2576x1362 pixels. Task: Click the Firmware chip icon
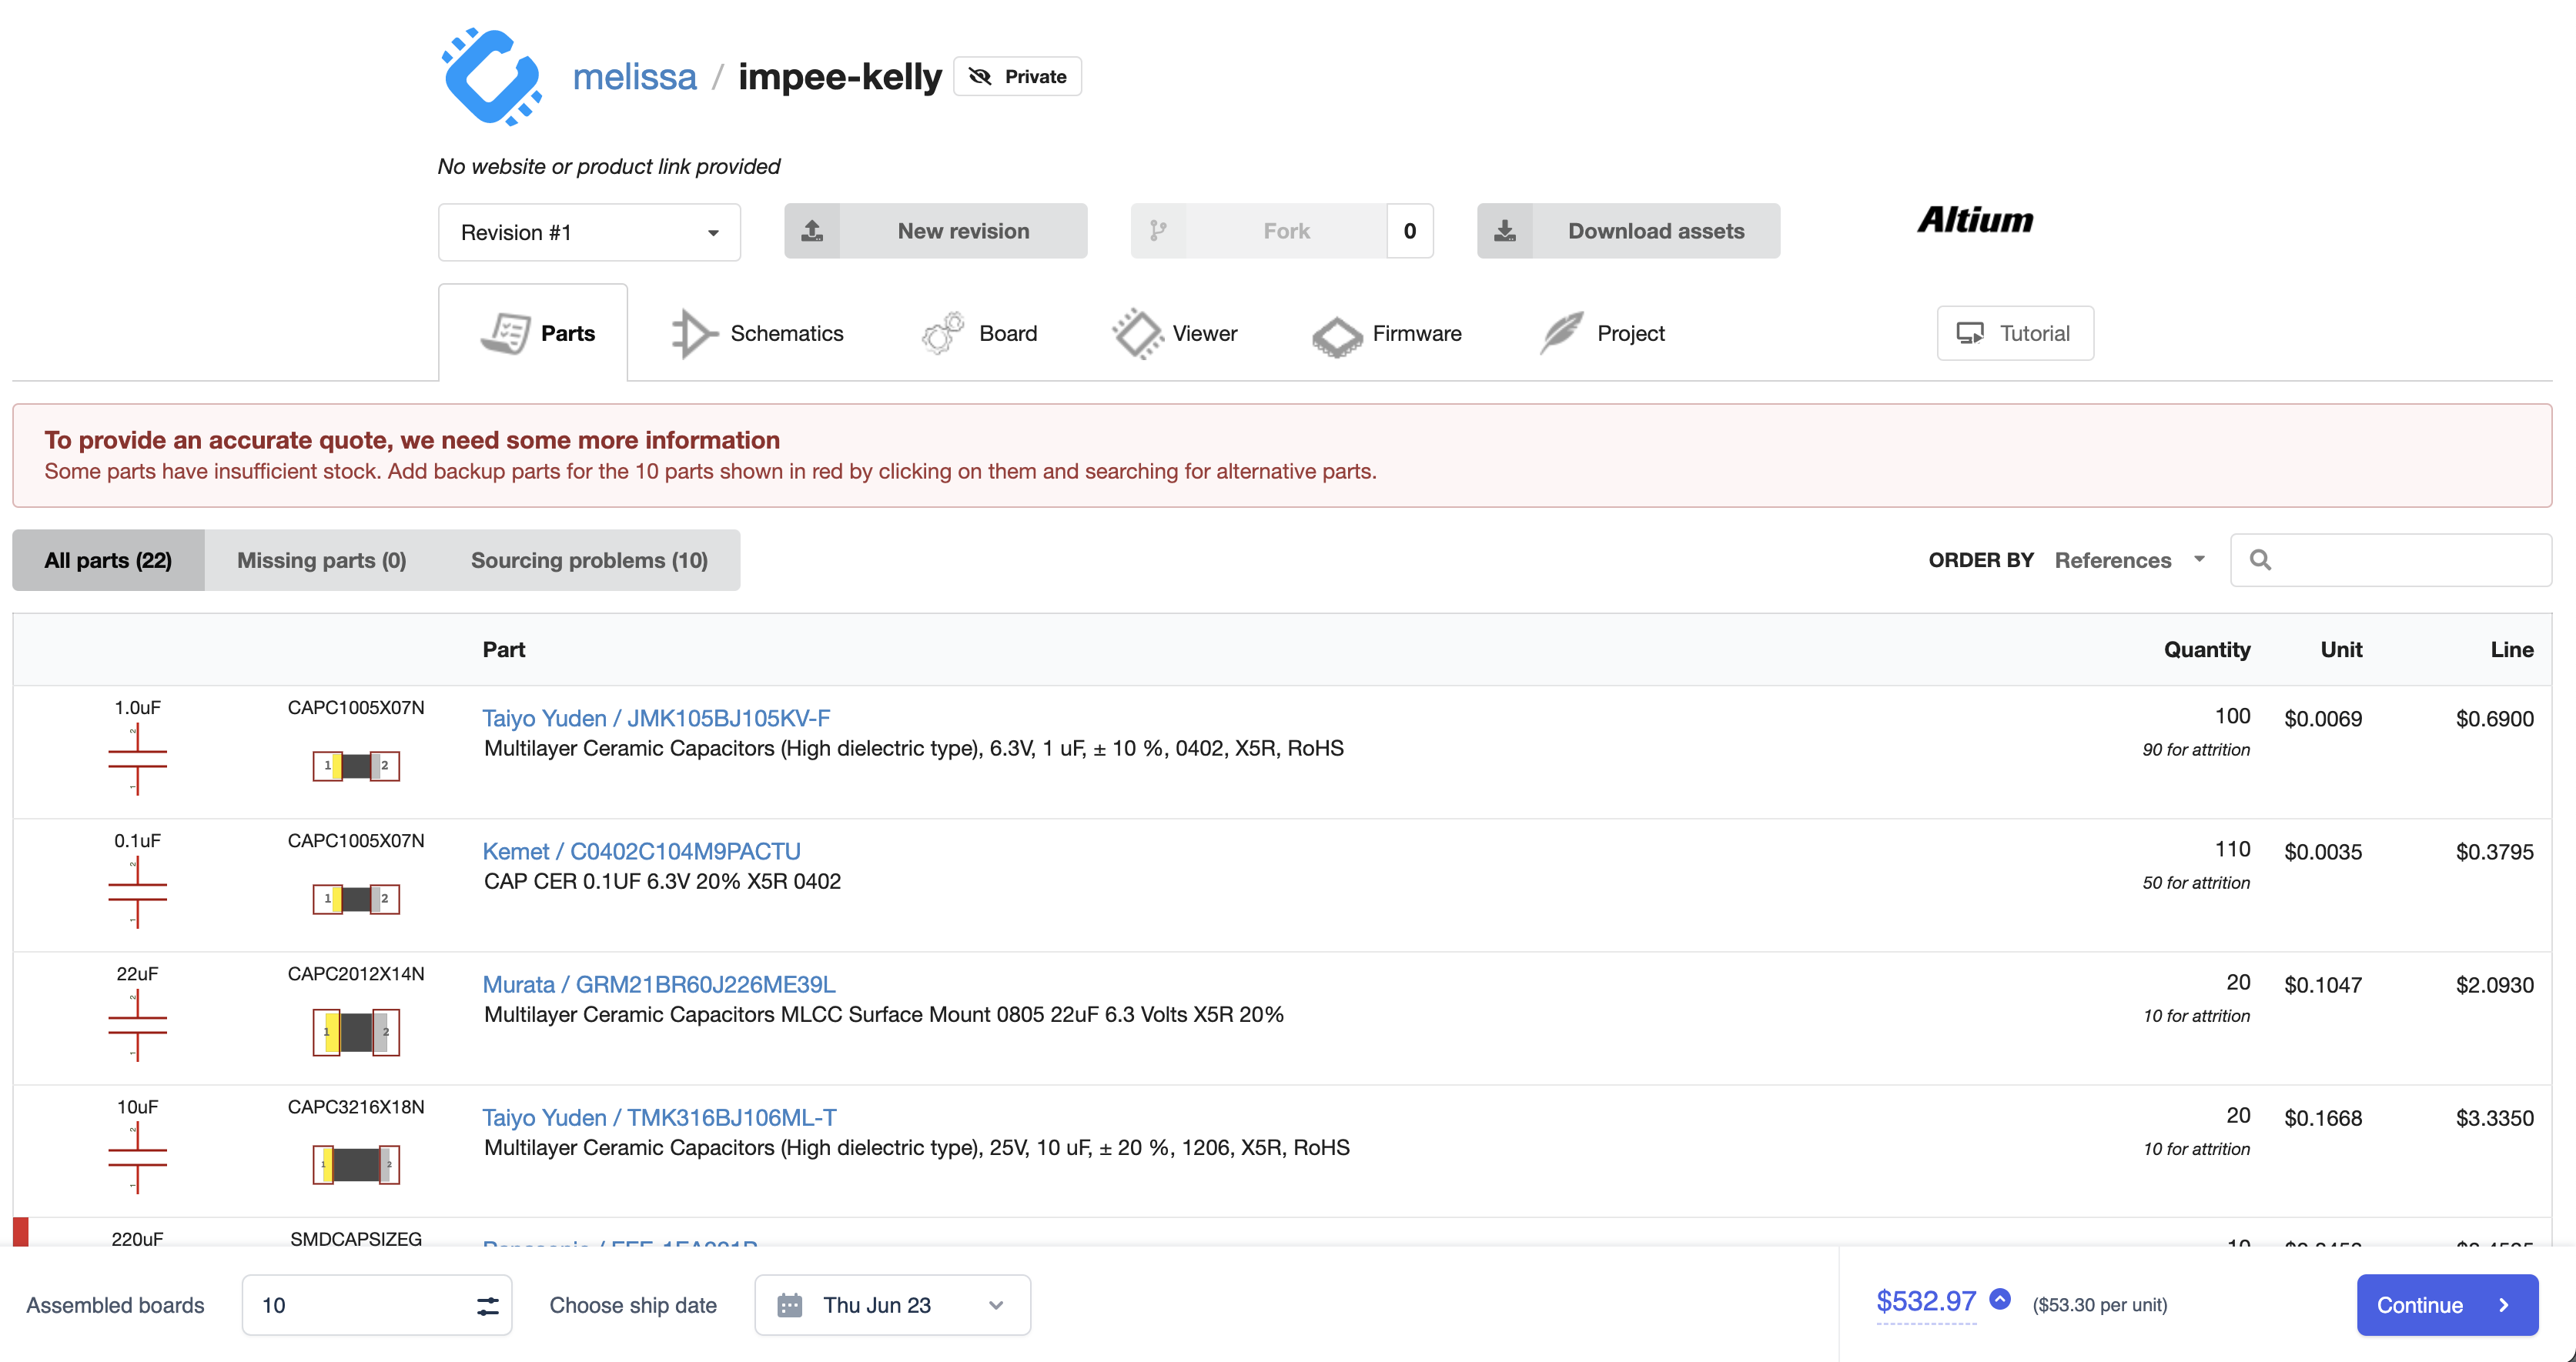click(1337, 337)
